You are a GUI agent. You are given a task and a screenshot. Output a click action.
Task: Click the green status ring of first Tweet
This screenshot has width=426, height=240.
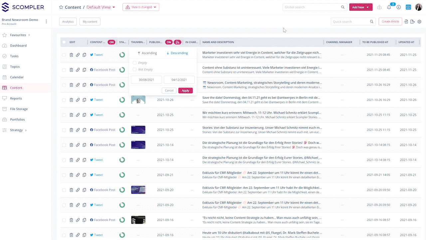point(122,55)
